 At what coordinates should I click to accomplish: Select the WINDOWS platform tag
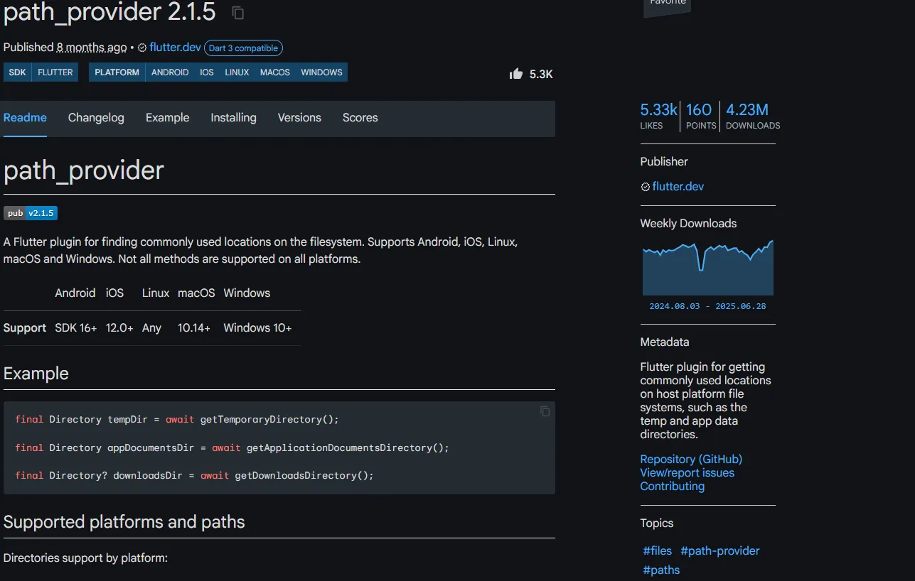coord(321,72)
